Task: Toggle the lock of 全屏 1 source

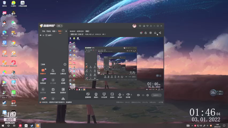Action: (43, 35)
